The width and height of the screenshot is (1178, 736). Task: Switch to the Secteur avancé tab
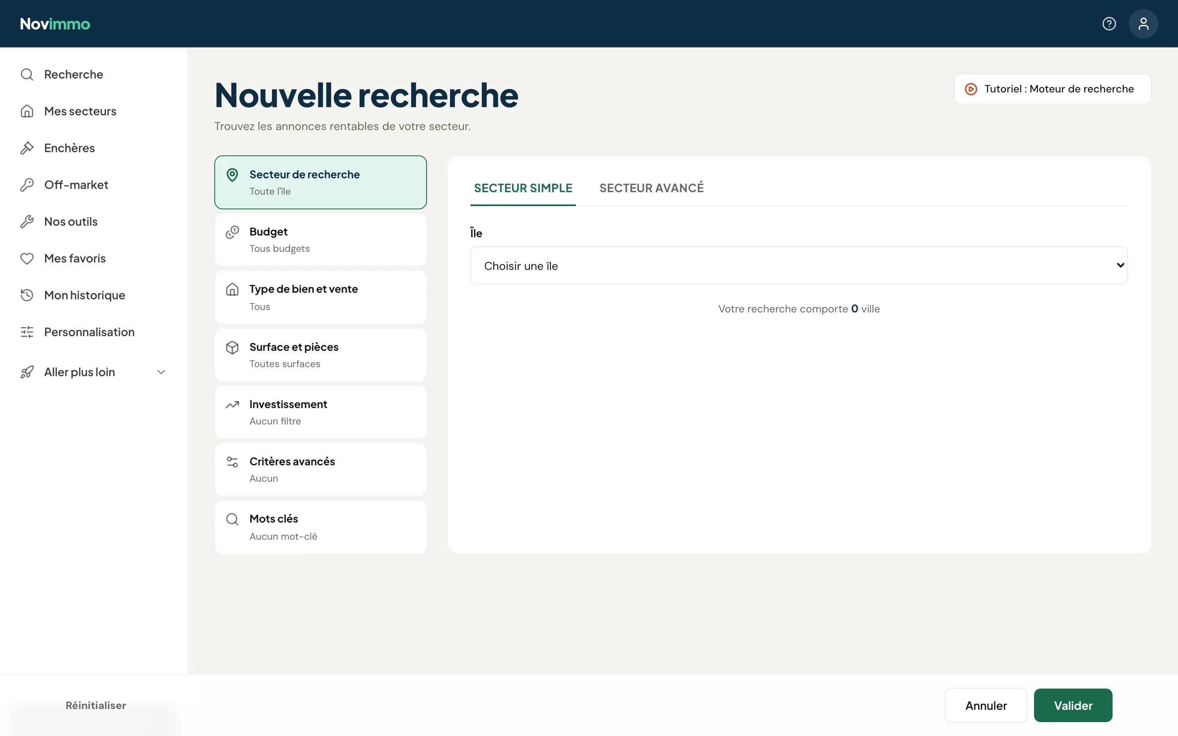coord(651,188)
